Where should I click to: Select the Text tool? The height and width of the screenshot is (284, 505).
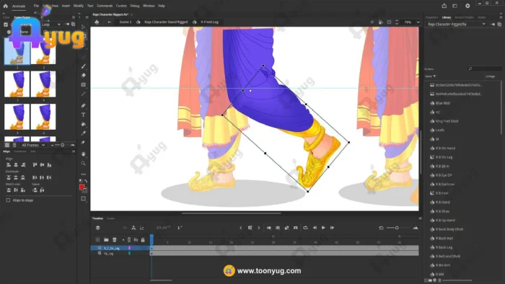(x=84, y=115)
